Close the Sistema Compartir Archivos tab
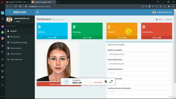This screenshot has height=99, width=176. coord(54,2)
